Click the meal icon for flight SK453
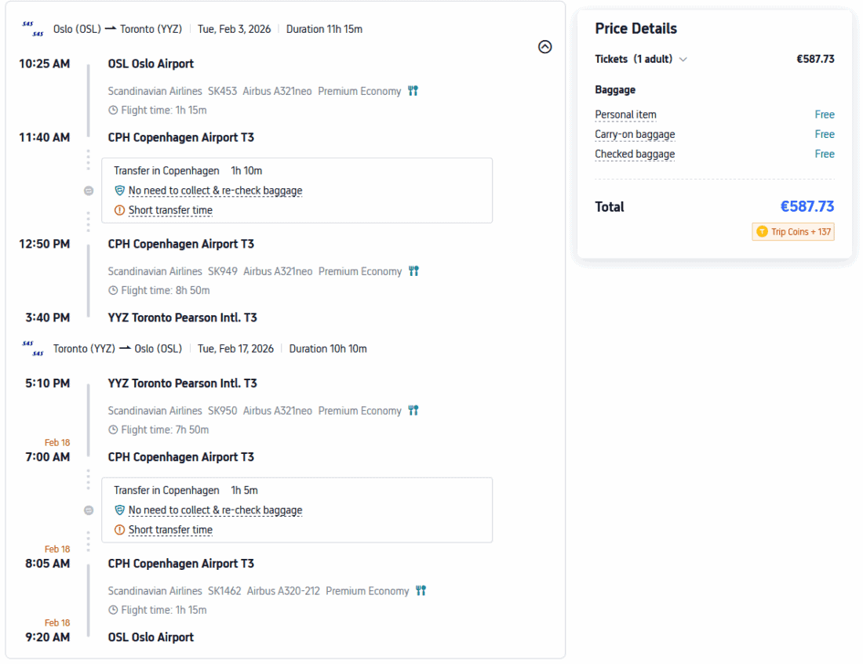 pyautogui.click(x=413, y=91)
